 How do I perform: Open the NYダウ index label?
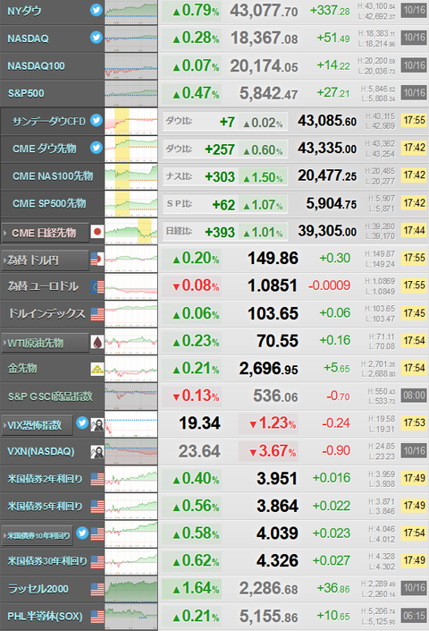[24, 11]
